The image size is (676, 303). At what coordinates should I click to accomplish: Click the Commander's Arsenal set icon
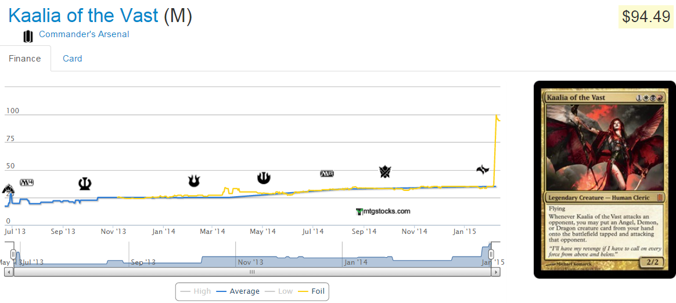[28, 36]
